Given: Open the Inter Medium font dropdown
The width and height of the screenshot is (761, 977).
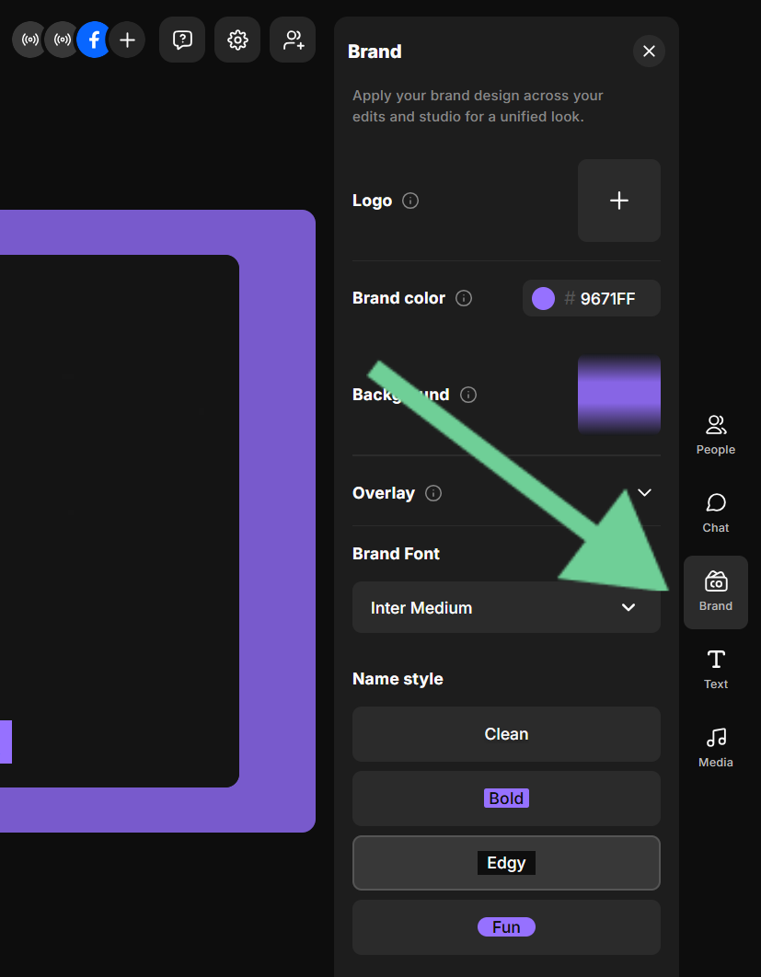Looking at the screenshot, I should [x=506, y=607].
